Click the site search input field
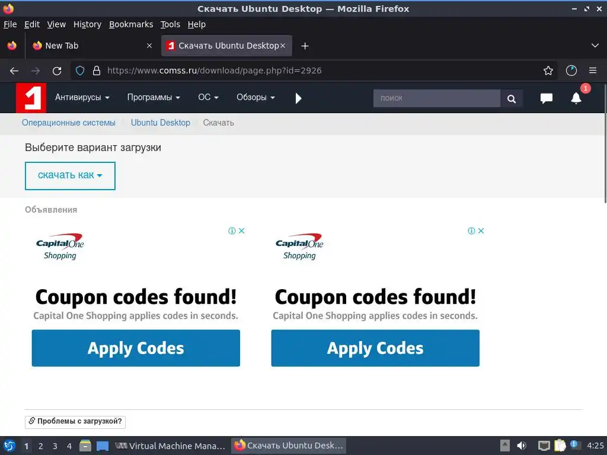Screen dimensions: 607x455 (x=437, y=99)
